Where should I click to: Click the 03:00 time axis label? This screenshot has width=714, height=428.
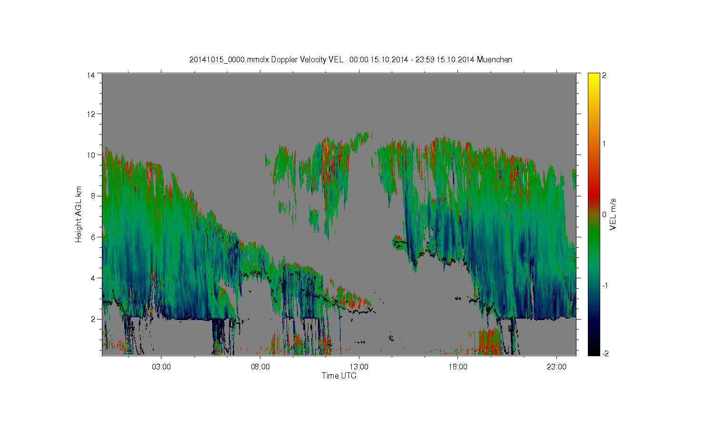[x=161, y=367]
